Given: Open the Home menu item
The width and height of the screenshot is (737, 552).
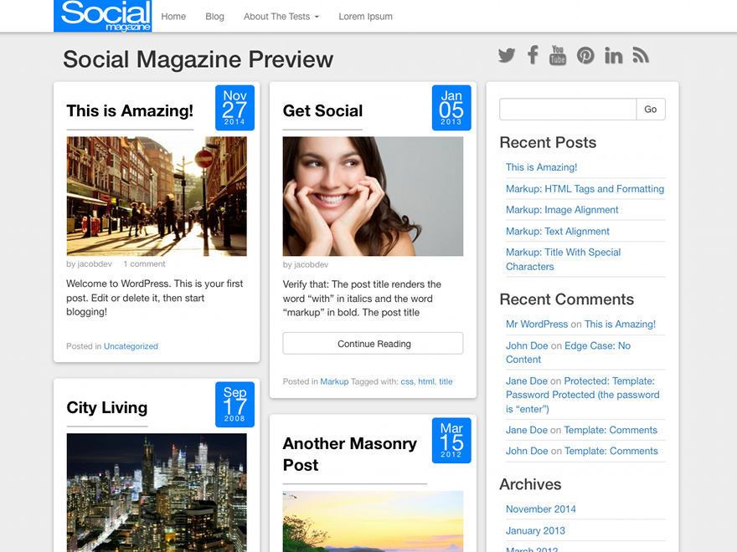Looking at the screenshot, I should (173, 17).
